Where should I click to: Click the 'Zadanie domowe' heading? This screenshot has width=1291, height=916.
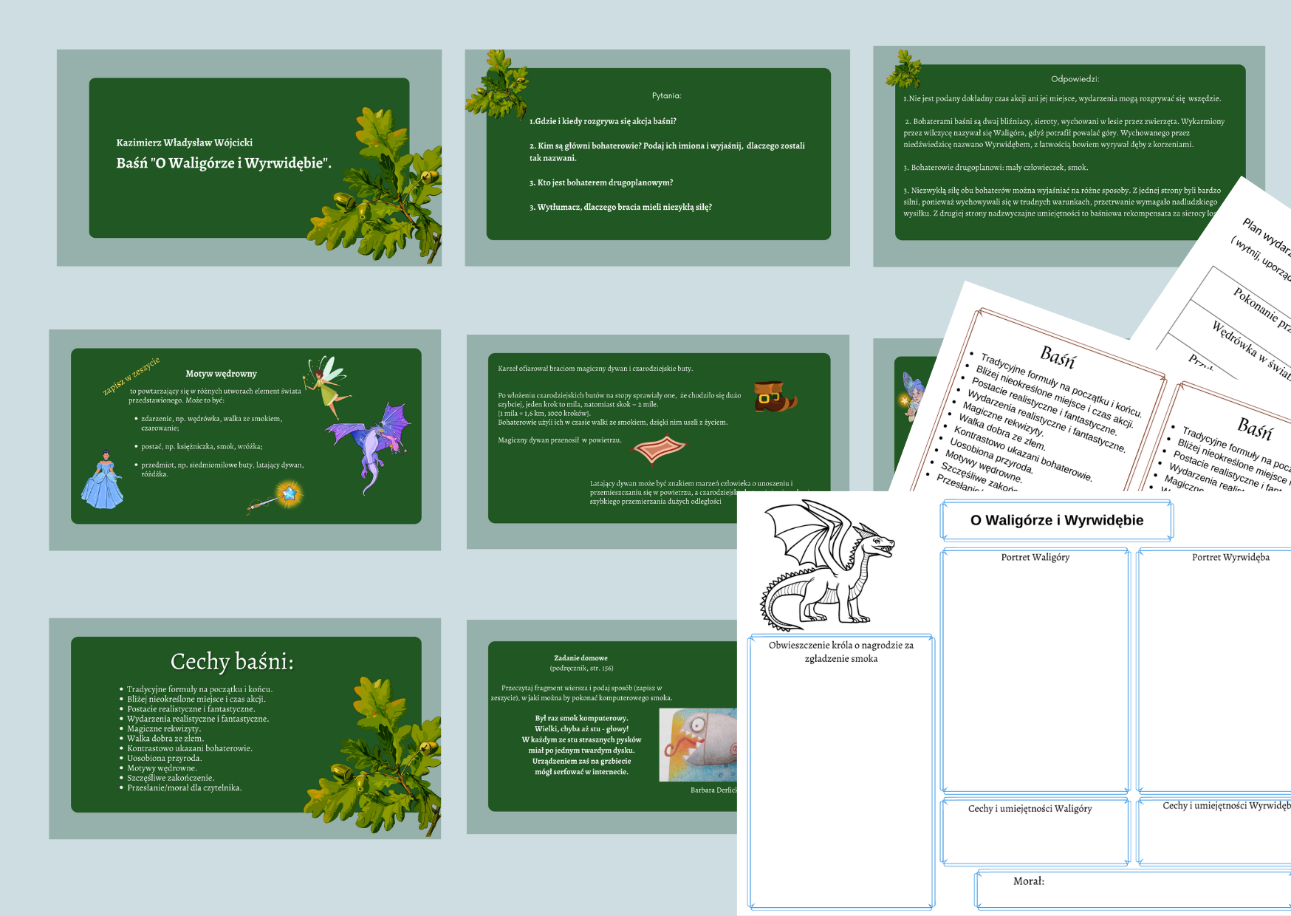[581, 657]
